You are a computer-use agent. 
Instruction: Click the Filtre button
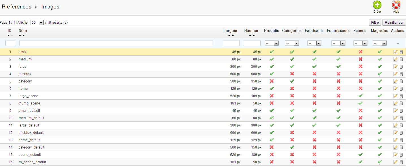click(375, 23)
